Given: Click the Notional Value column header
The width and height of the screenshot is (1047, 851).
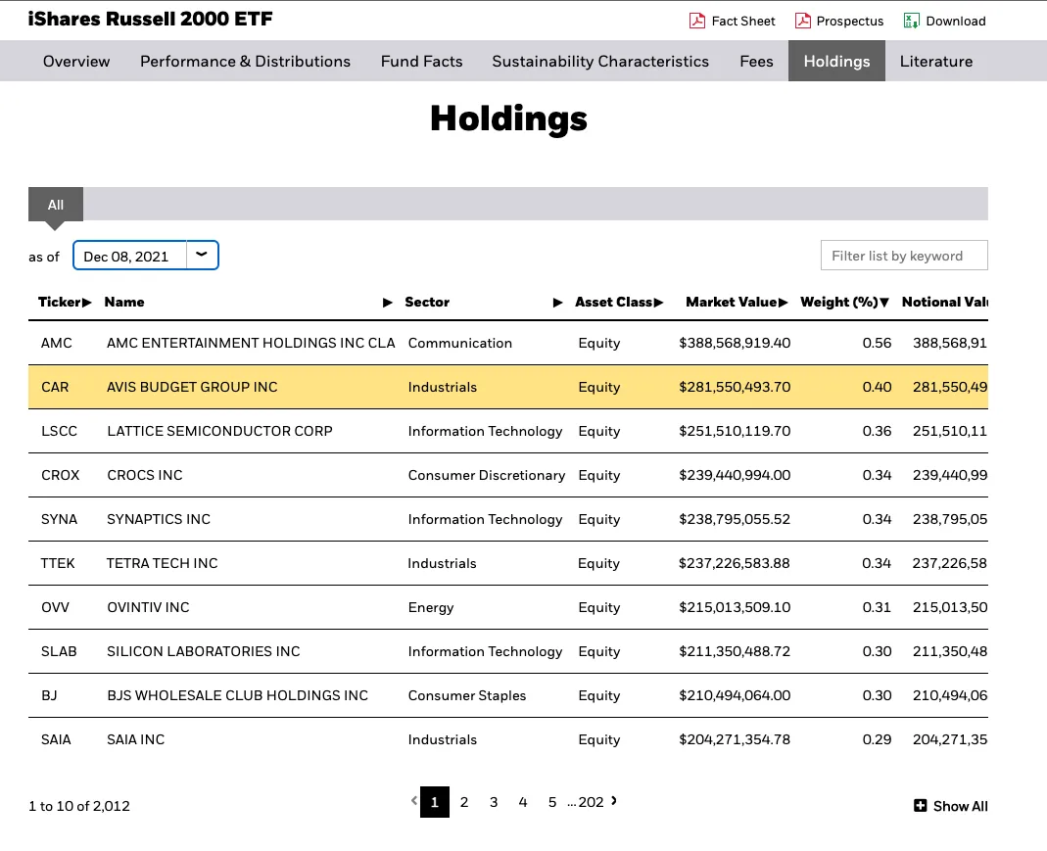Looking at the screenshot, I should (944, 303).
